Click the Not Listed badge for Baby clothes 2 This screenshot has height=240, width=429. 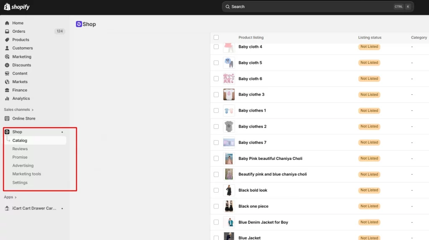click(369, 126)
